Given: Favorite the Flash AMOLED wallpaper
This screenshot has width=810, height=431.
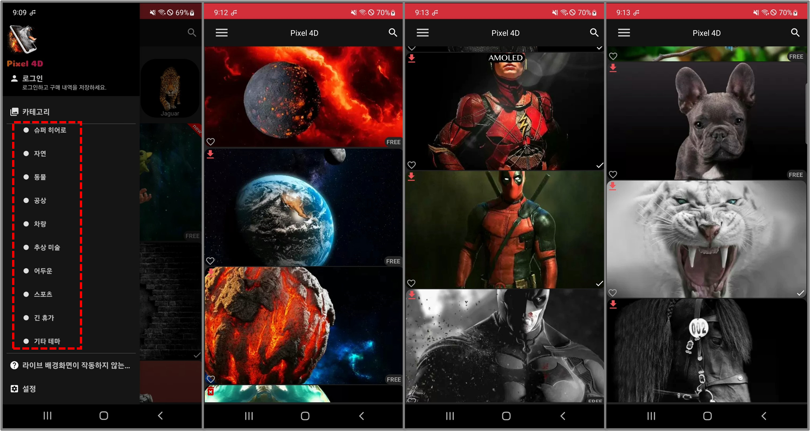Looking at the screenshot, I should [x=411, y=165].
